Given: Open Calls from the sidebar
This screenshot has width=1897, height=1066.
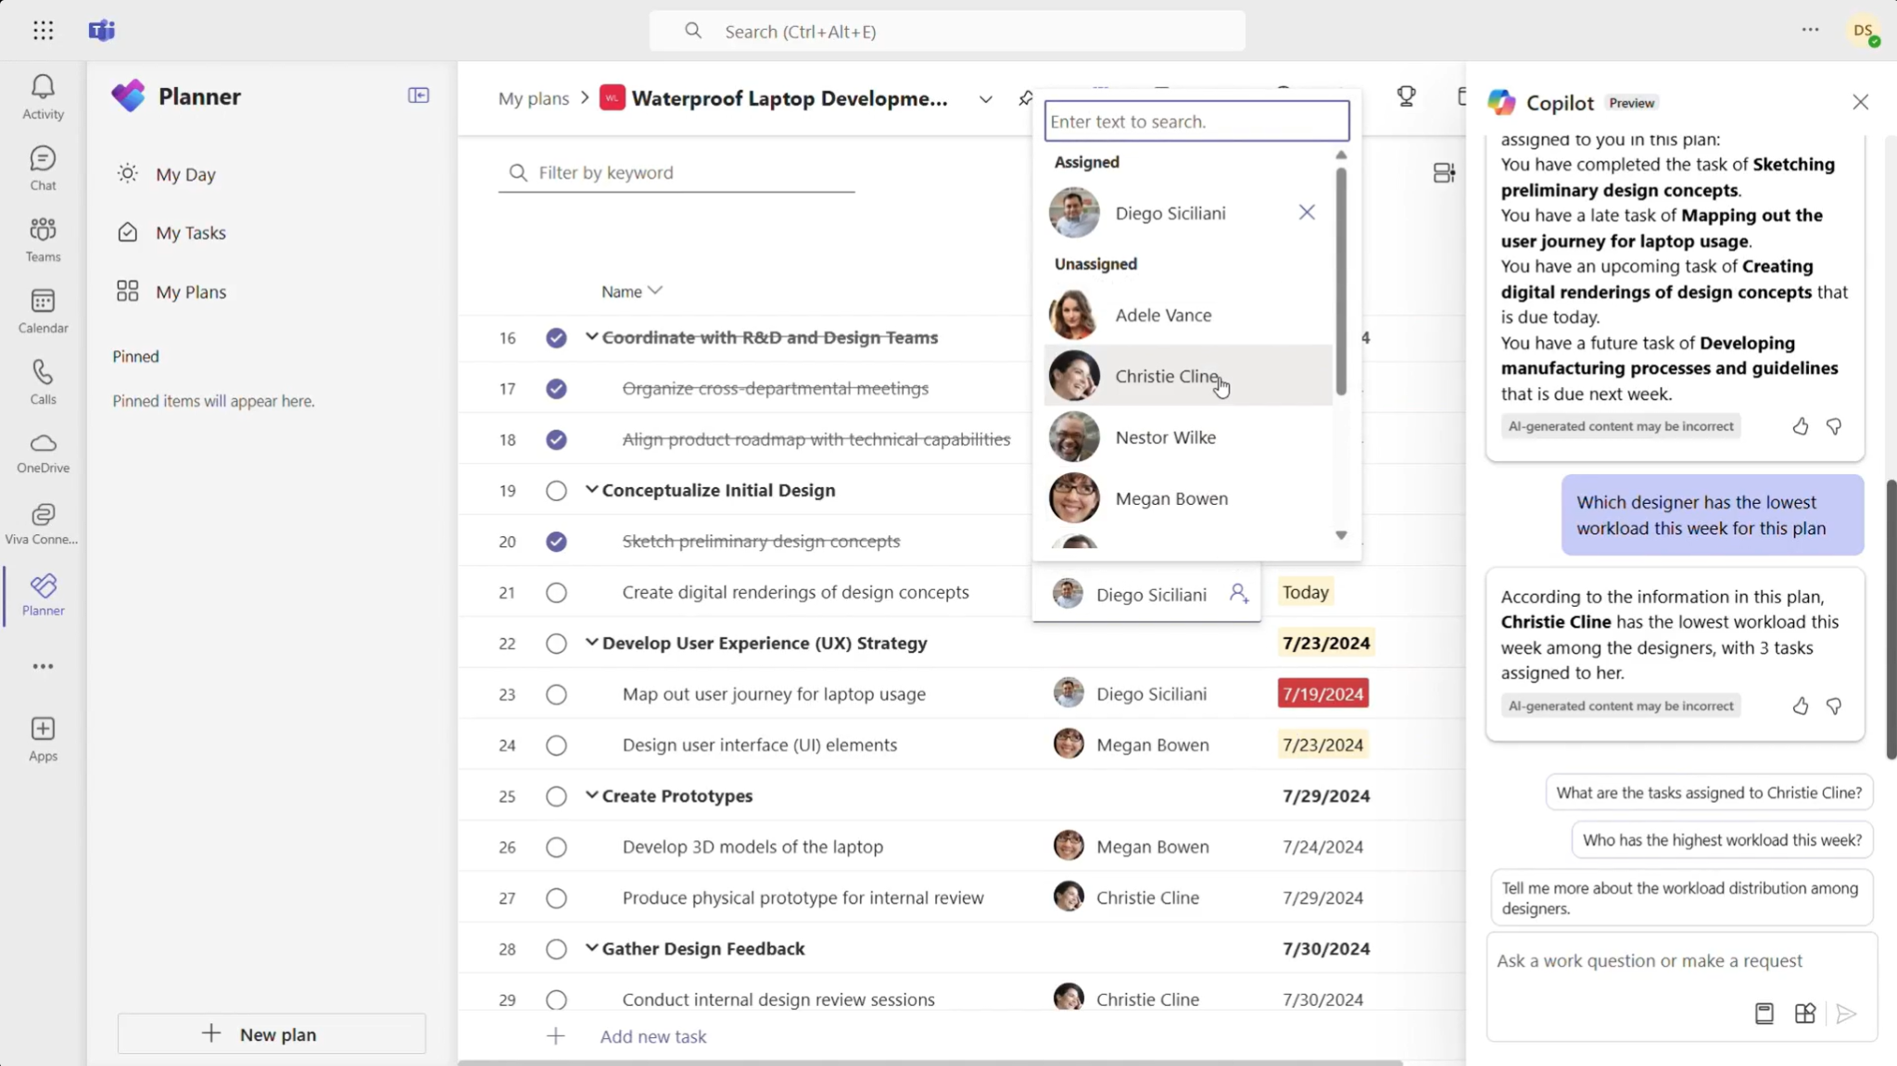Looking at the screenshot, I should click(42, 382).
